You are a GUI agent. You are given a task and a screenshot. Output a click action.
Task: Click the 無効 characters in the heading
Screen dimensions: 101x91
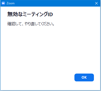13,14
